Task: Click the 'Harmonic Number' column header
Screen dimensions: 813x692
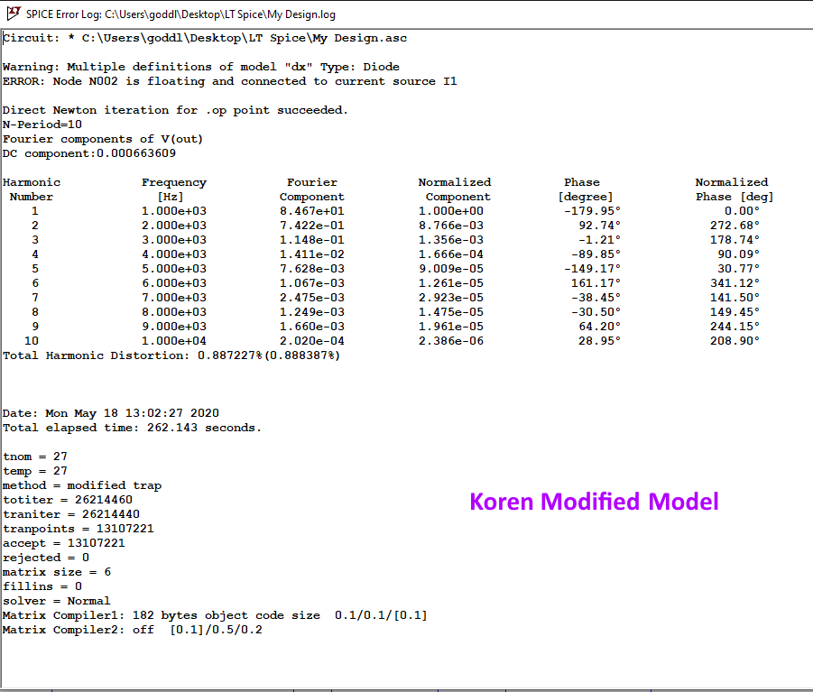Action: coord(32,189)
